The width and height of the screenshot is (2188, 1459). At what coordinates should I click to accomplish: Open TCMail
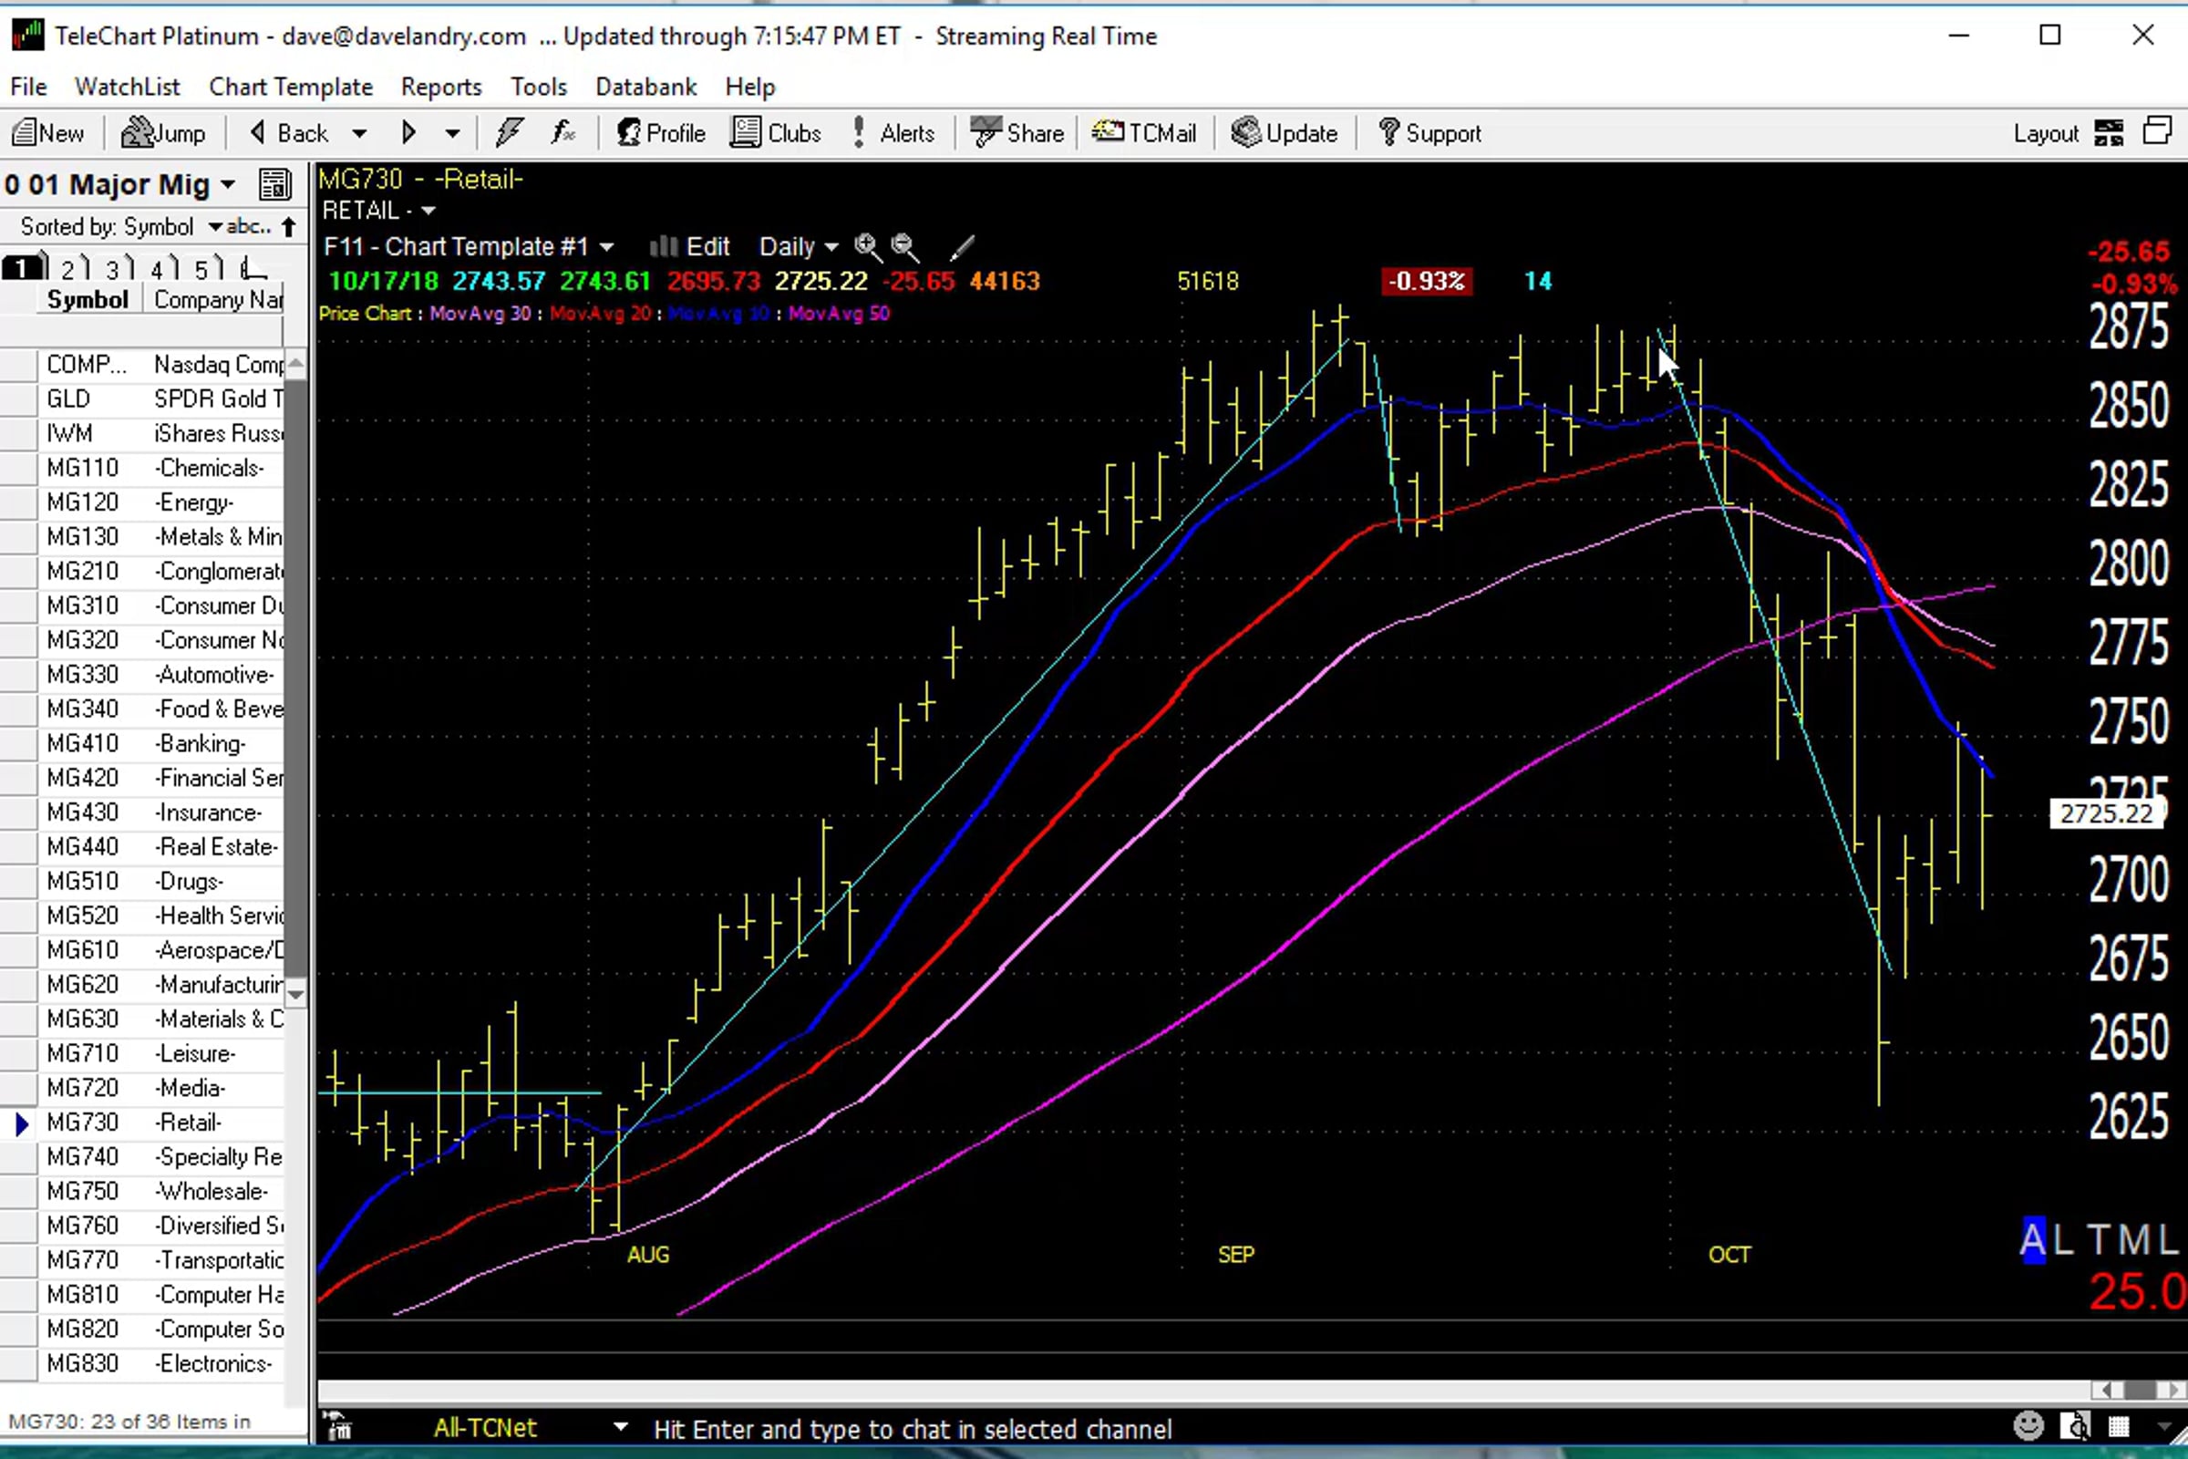[x=1144, y=133]
